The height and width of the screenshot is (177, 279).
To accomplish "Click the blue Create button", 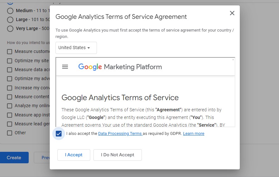I will point(14,158).
